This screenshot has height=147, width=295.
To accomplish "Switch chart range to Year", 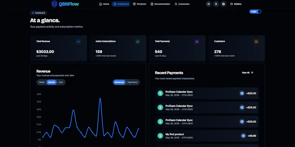I will point(61,82).
